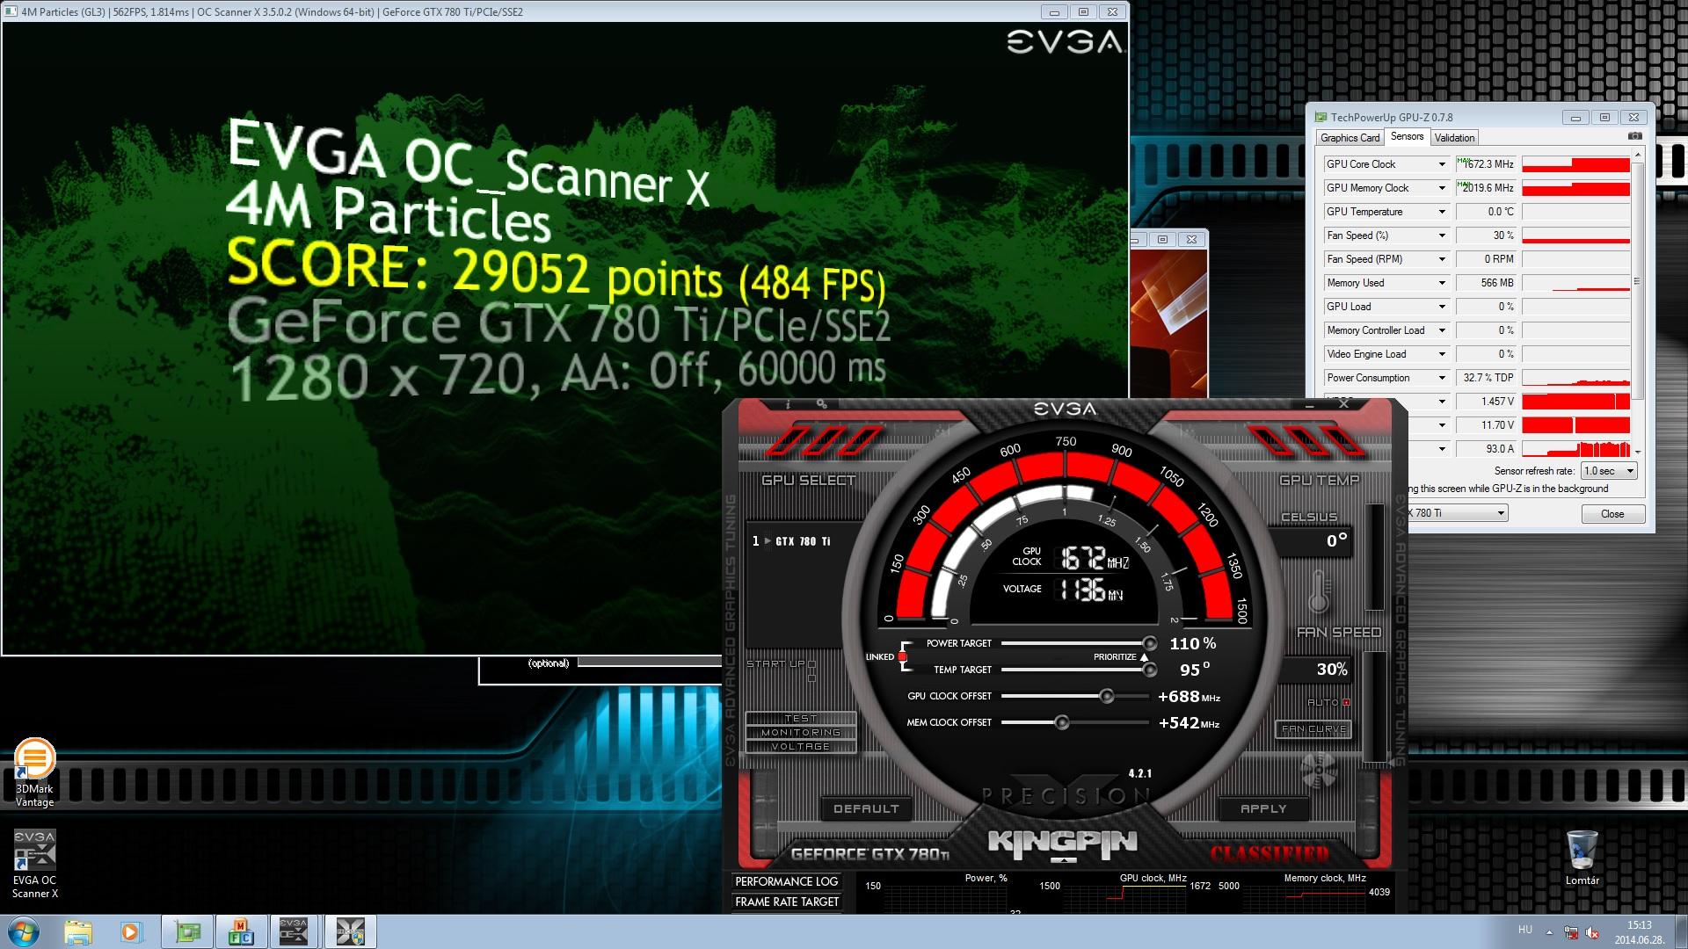Enable the START UP checkbox

click(811, 664)
